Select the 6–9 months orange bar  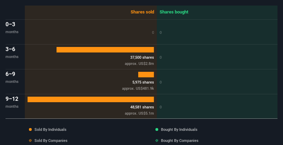coord(146,75)
